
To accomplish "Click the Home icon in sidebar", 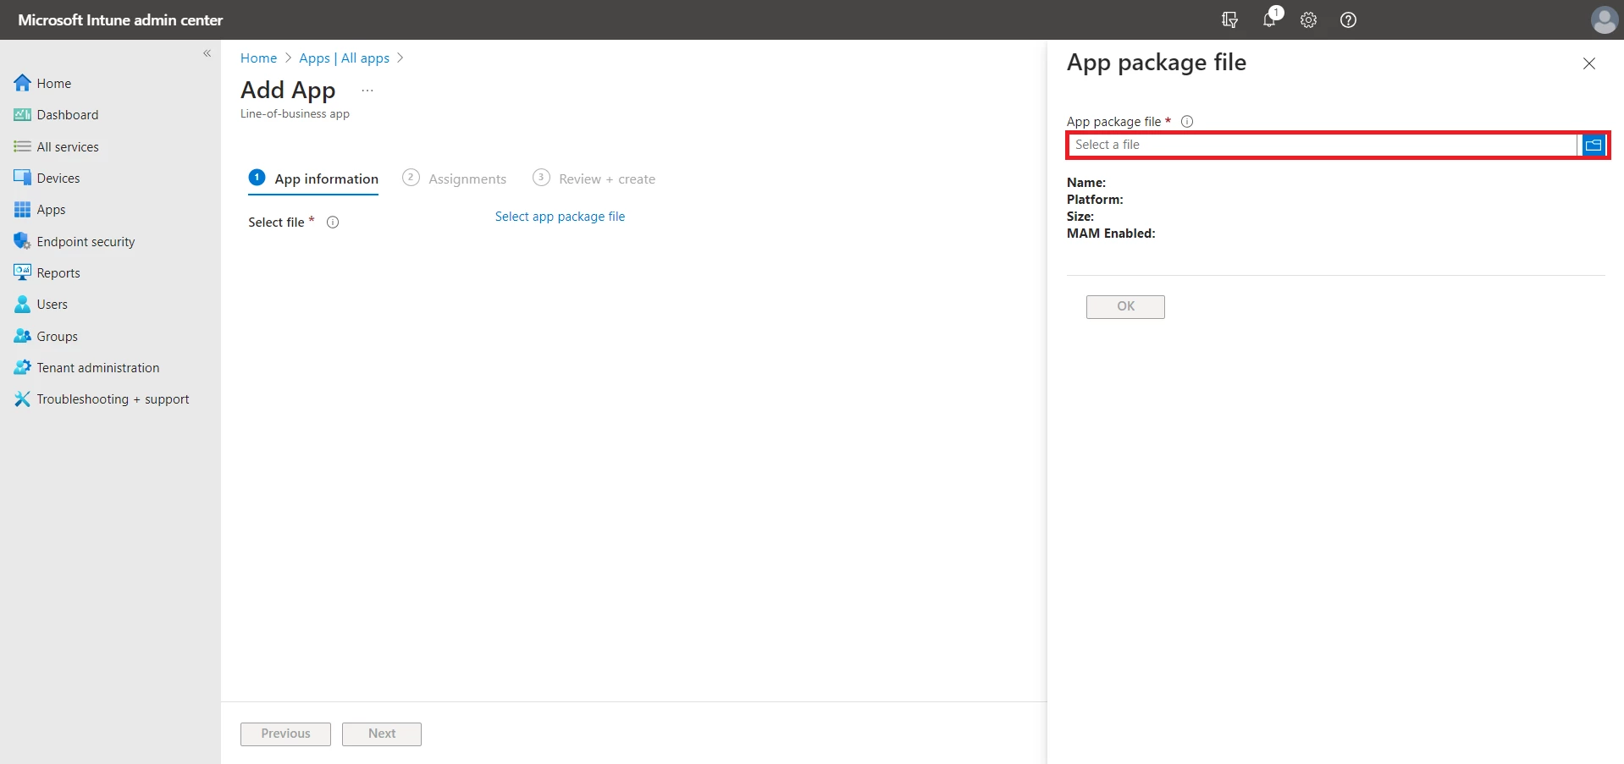I will tap(23, 83).
